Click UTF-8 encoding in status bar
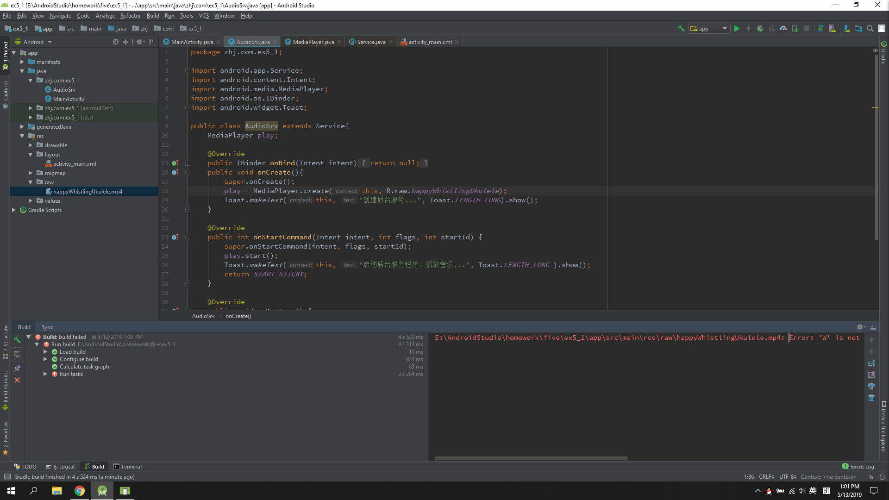Screen dimensions: 889x500 788,477
